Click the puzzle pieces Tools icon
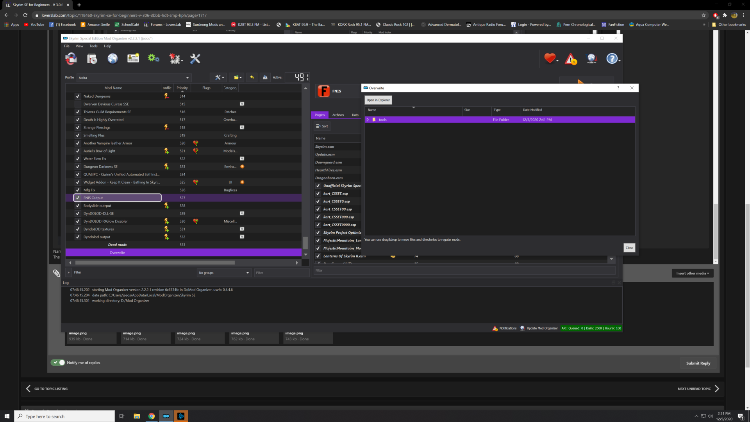 click(175, 59)
